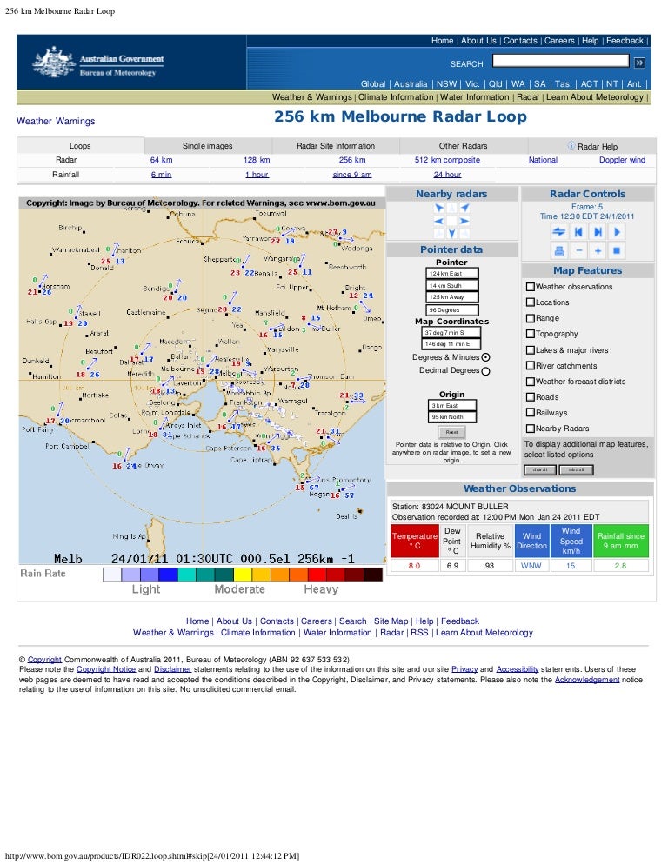The image size is (668, 864).
Task: Enable Topography map feature
Action: [530, 334]
